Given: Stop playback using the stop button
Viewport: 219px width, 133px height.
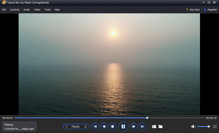Looking at the screenshot, I should 112,126.
